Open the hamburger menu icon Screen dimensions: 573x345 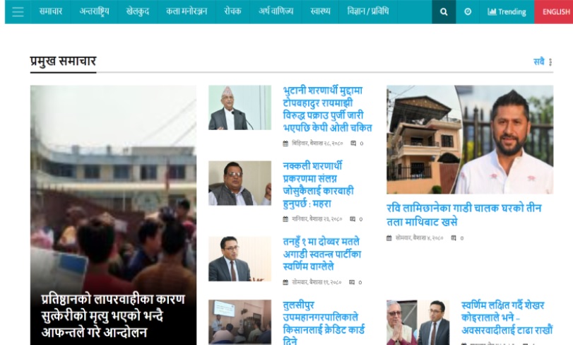[18, 12]
